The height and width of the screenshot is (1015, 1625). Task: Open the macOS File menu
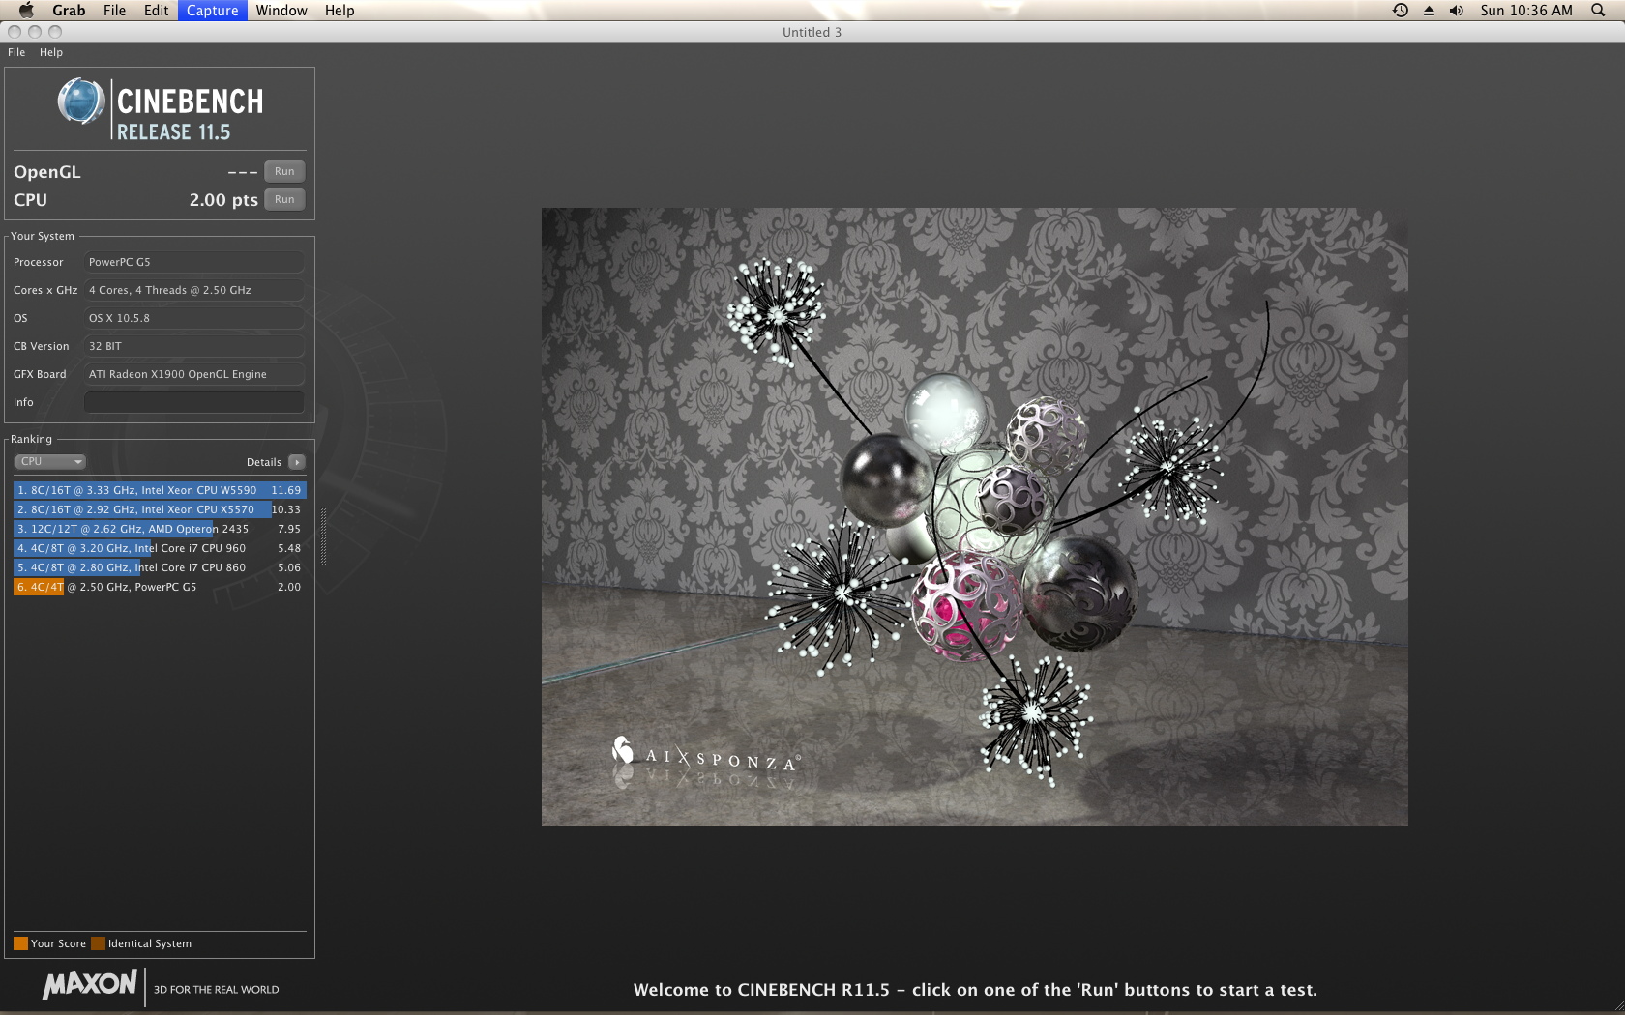(x=114, y=11)
